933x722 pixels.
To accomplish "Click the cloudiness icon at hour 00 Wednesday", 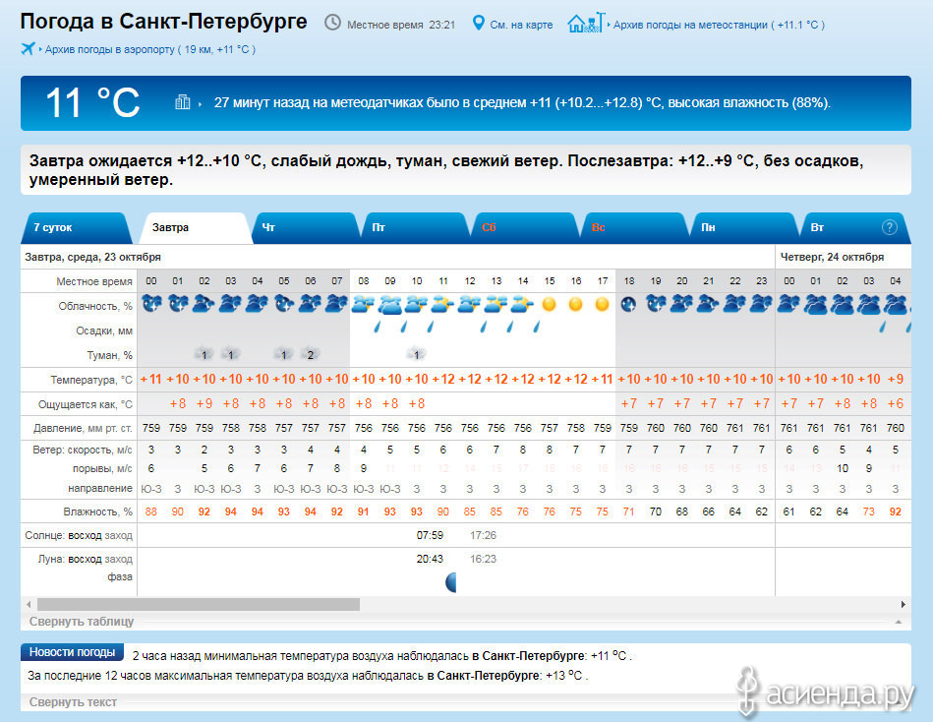I will pos(151,304).
